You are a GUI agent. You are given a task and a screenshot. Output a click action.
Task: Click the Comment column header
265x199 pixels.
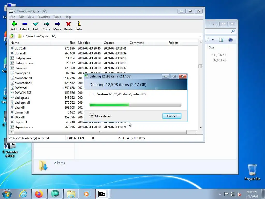(x=141, y=43)
